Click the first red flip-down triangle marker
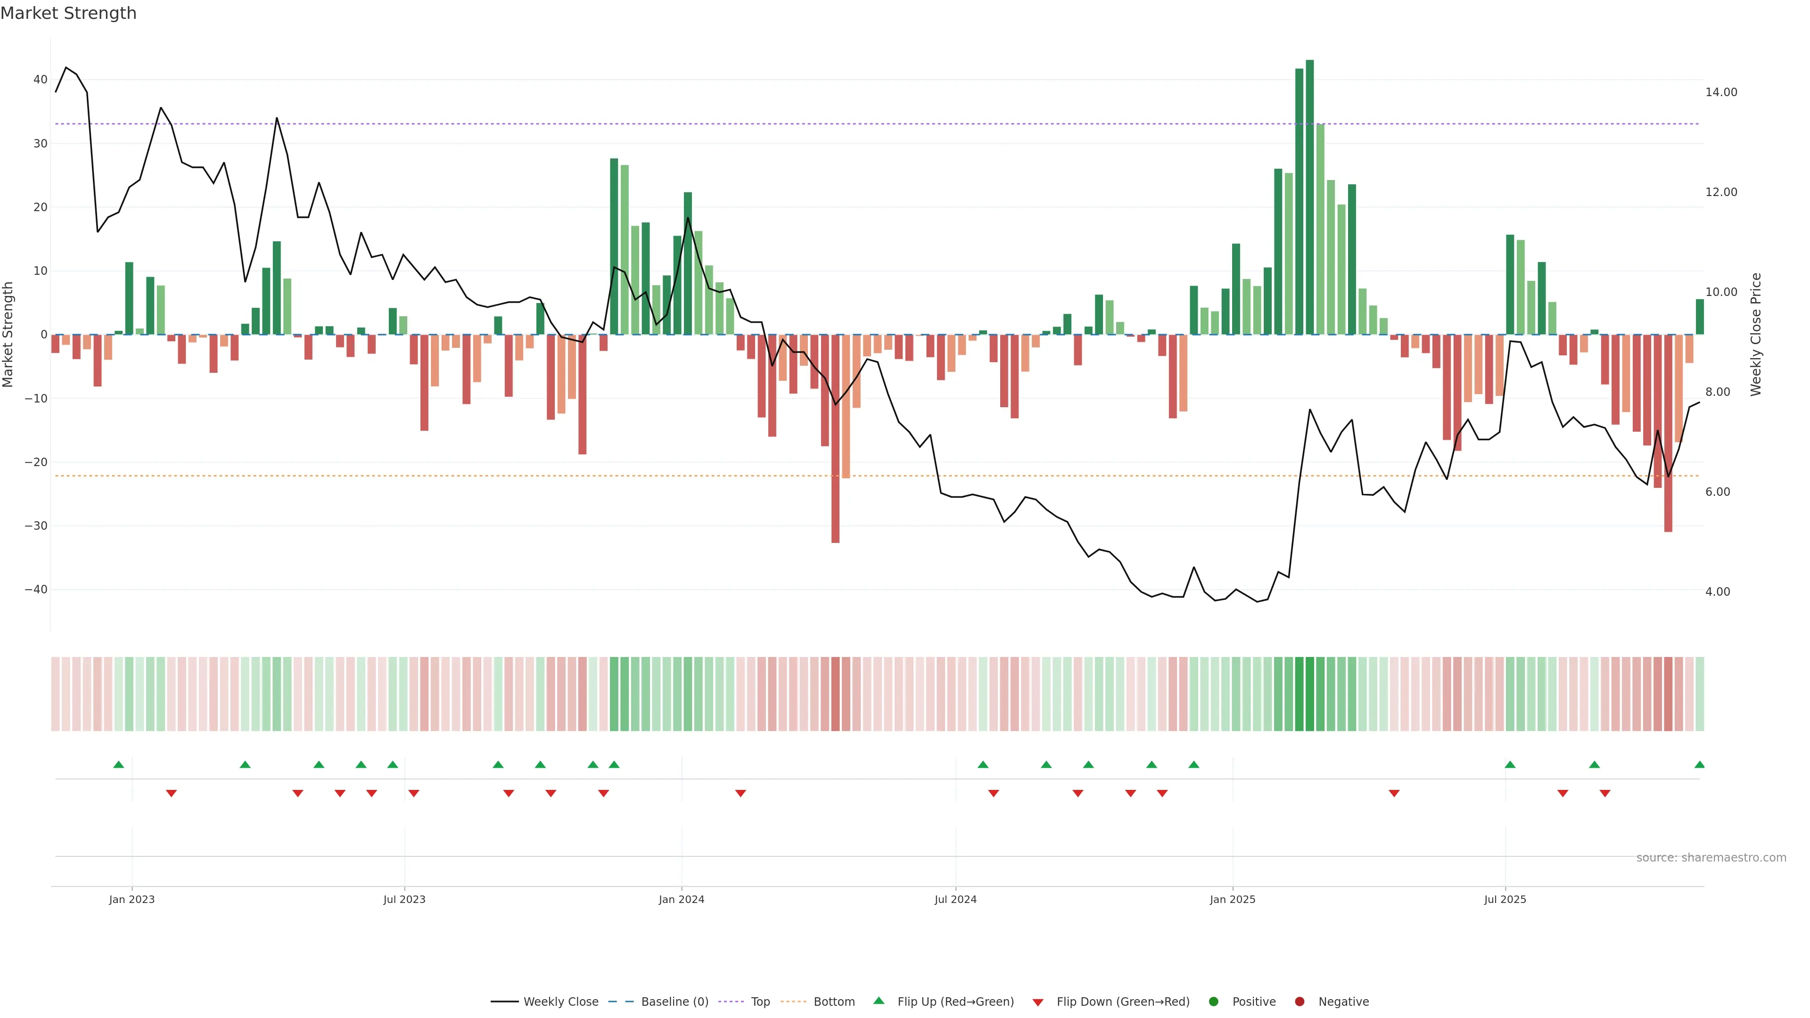Screen dimensions: 1810x1018 [x=172, y=793]
